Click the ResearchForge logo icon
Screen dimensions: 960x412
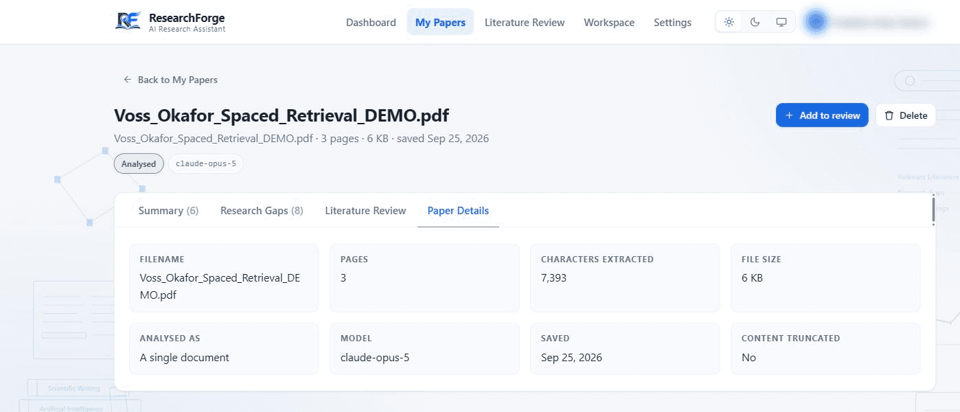128,21
